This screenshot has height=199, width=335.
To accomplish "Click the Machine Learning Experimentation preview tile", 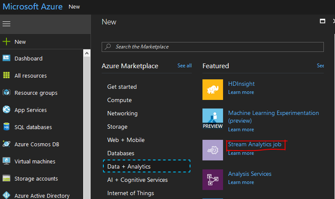I will pos(213,119).
